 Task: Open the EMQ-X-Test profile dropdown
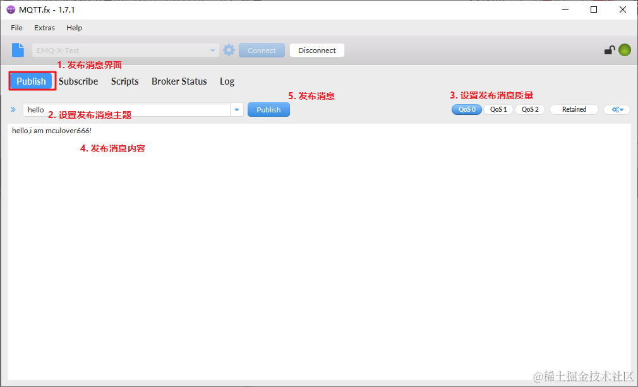(125, 51)
